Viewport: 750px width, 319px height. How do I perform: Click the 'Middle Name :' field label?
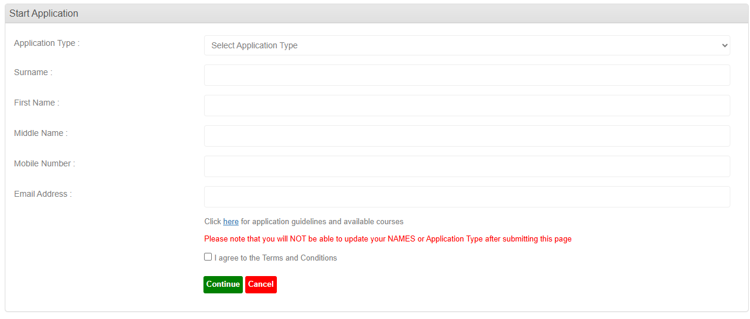(41, 133)
